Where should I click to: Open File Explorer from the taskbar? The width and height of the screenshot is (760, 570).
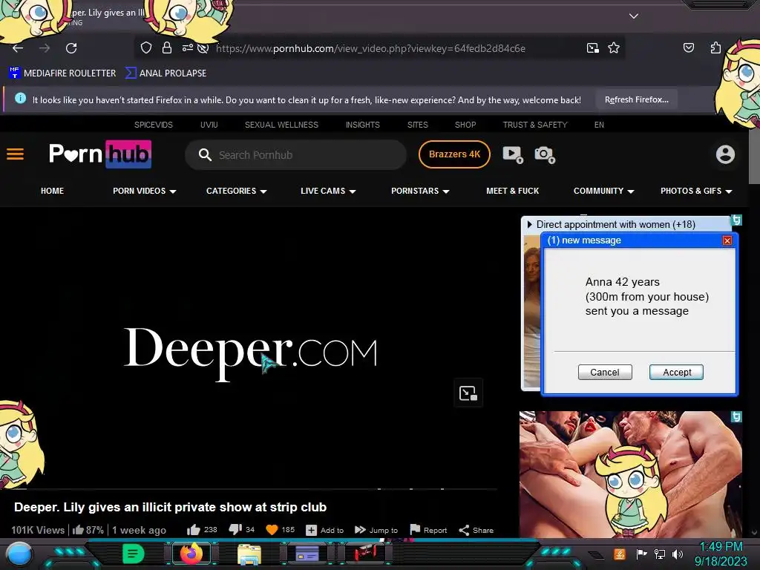[249, 554]
